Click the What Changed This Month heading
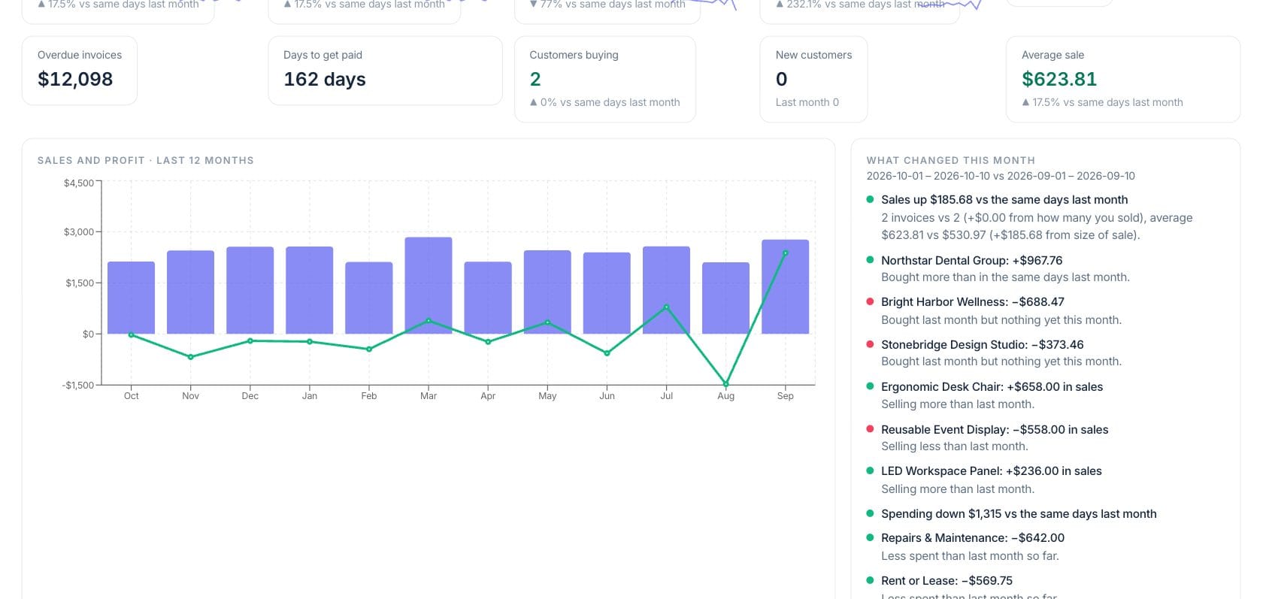This screenshot has height=599, width=1263. (951, 160)
